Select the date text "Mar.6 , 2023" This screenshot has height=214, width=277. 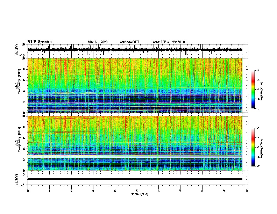tap(98, 42)
